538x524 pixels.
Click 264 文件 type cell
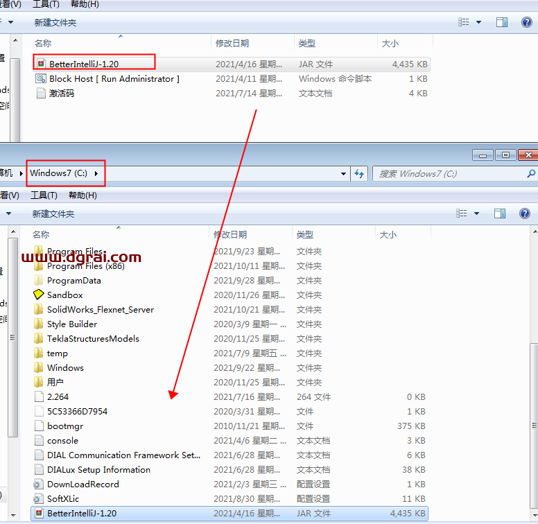(x=313, y=396)
